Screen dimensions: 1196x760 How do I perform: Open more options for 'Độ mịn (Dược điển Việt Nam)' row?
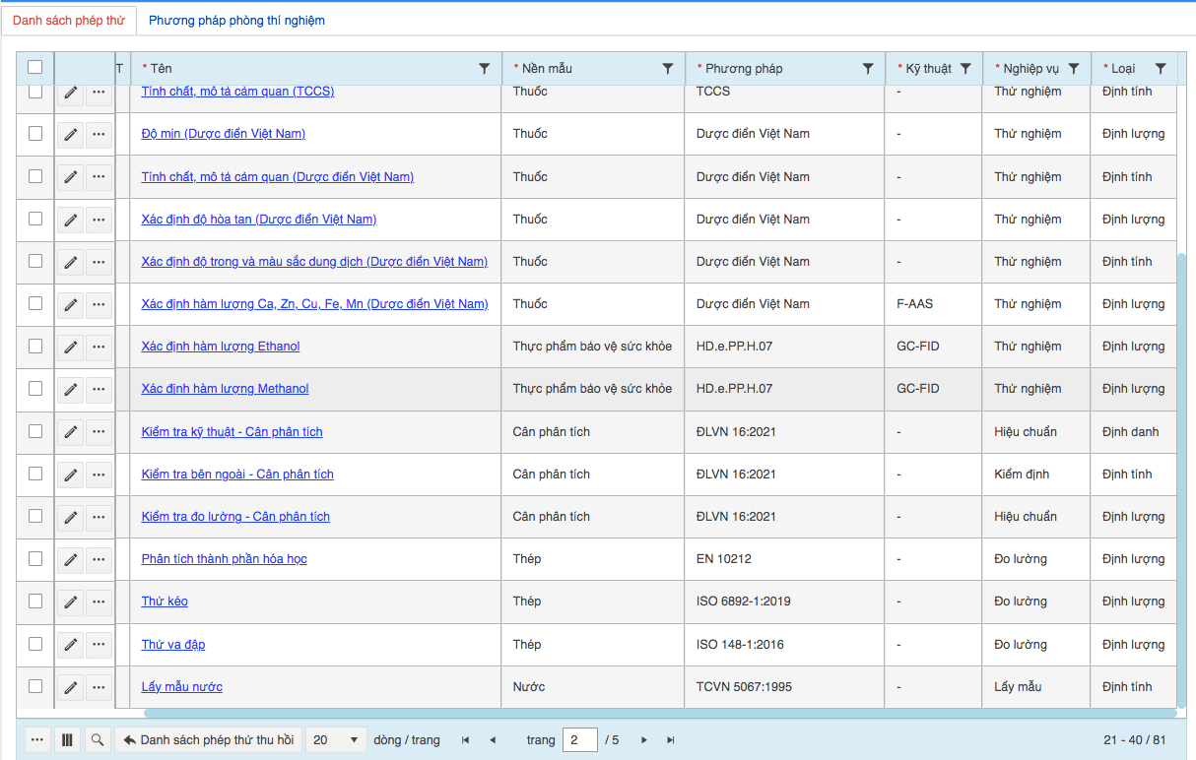click(99, 135)
